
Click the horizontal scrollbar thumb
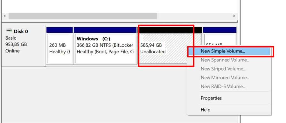(83, 16)
